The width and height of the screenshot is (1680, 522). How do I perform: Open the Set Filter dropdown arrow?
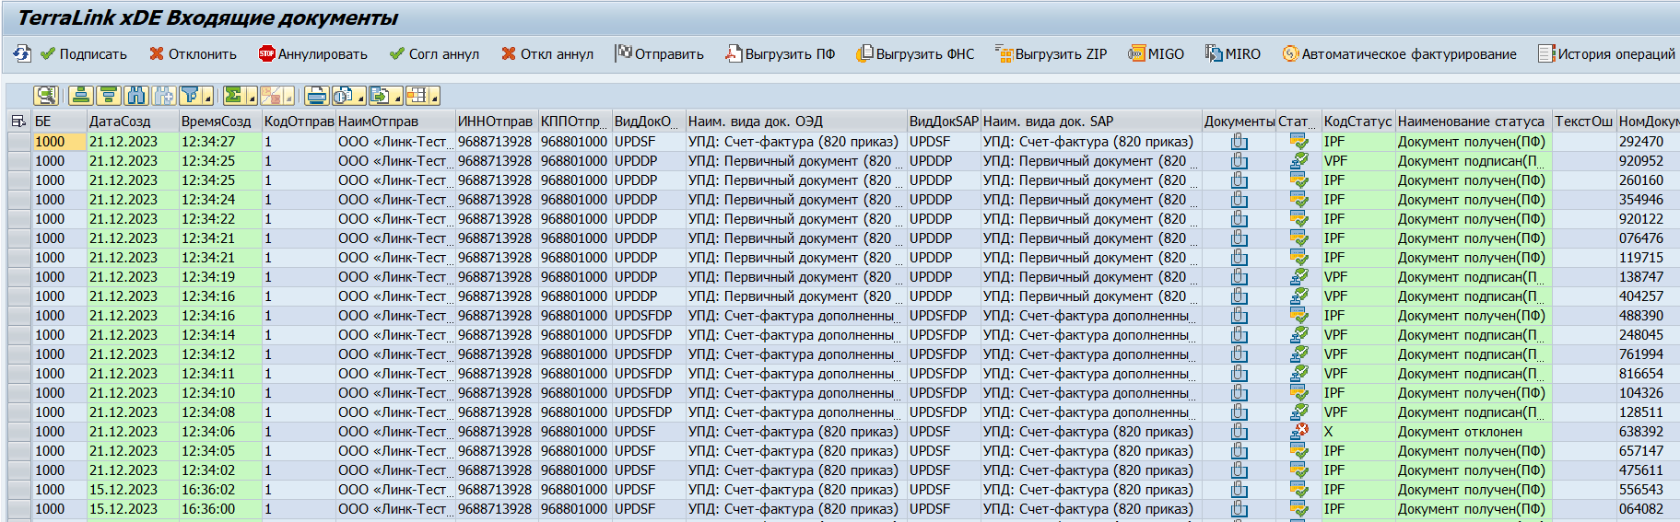pos(209,97)
